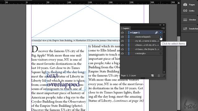Screen dimensions: 198x111
Task: Click the drop cap 'D' in left column
Action: tap(34, 49)
